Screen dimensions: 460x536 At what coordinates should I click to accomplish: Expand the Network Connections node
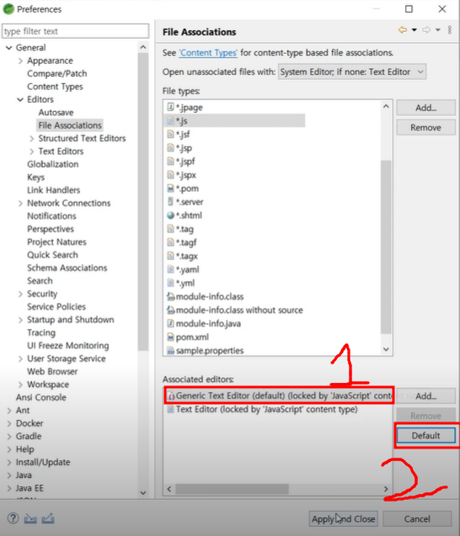pyautogui.click(x=20, y=204)
